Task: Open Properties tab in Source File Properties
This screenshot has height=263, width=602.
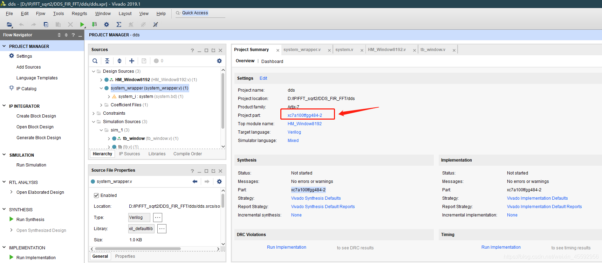Action: pos(125,256)
